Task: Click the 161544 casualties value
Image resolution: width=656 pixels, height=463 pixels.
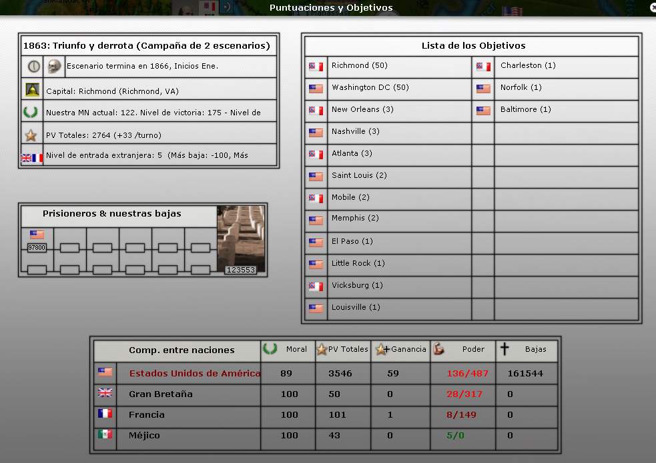Action: tap(525, 373)
